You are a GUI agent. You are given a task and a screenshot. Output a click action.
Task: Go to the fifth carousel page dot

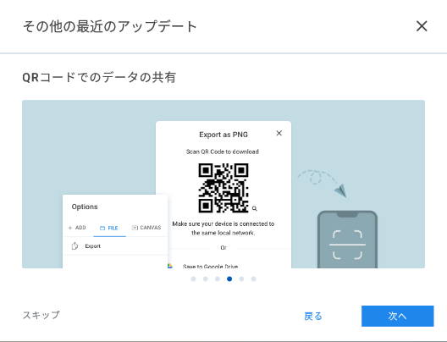click(241, 279)
